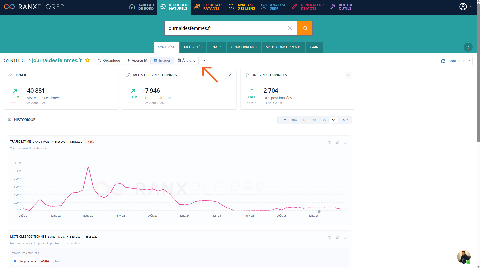This screenshot has width=480, height=268.
Task: Click the orange search magnifier button
Action: [305, 28]
